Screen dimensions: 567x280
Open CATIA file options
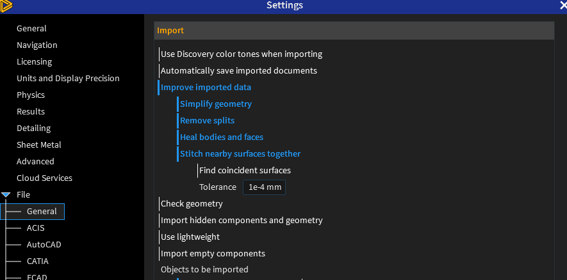(37, 261)
